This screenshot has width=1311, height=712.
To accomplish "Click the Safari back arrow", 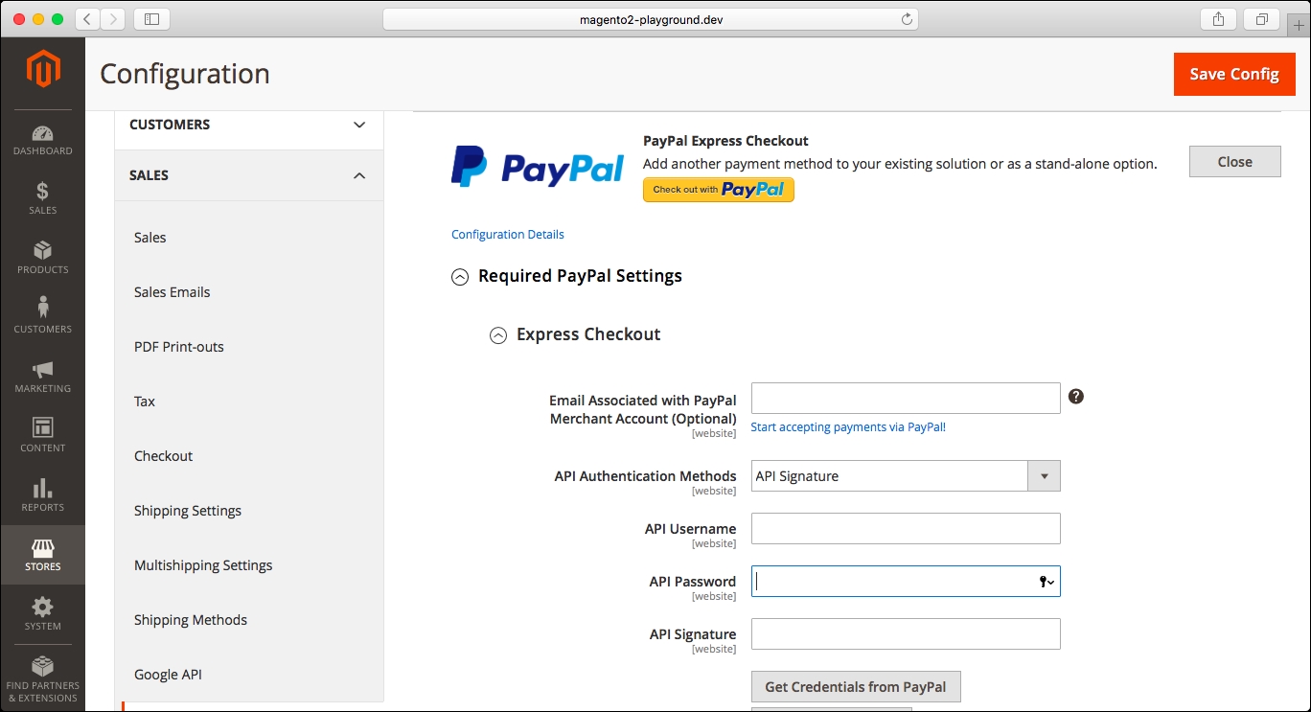I will click(87, 19).
